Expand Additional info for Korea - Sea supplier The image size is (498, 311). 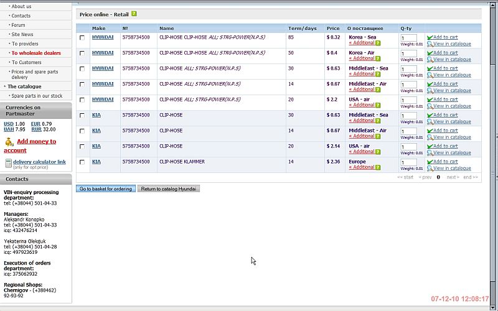point(362,43)
